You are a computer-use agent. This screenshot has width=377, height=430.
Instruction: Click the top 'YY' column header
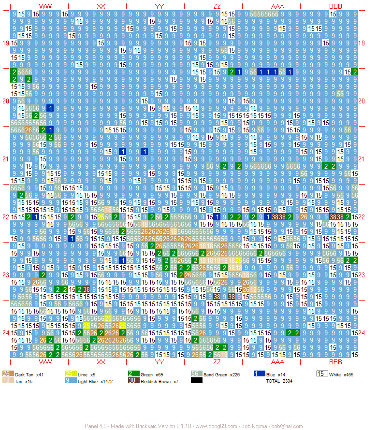pos(159,6)
